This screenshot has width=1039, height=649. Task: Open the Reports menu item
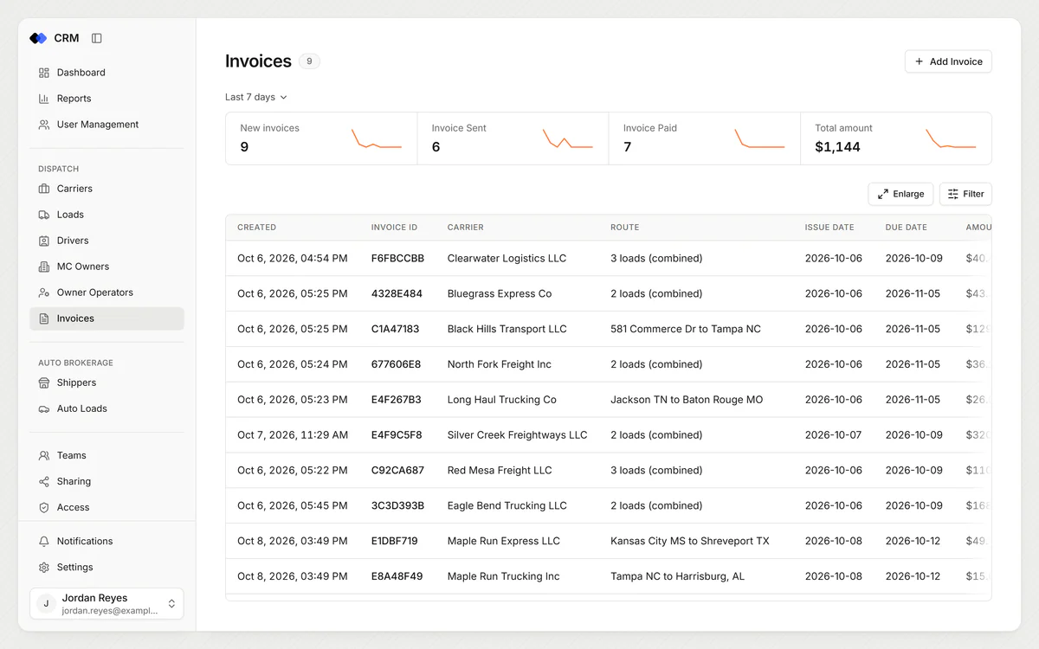pyautogui.click(x=106, y=99)
